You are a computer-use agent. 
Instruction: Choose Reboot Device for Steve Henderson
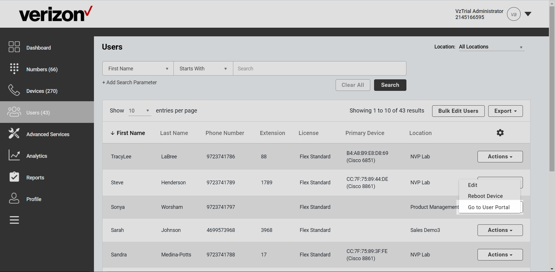pyautogui.click(x=485, y=196)
